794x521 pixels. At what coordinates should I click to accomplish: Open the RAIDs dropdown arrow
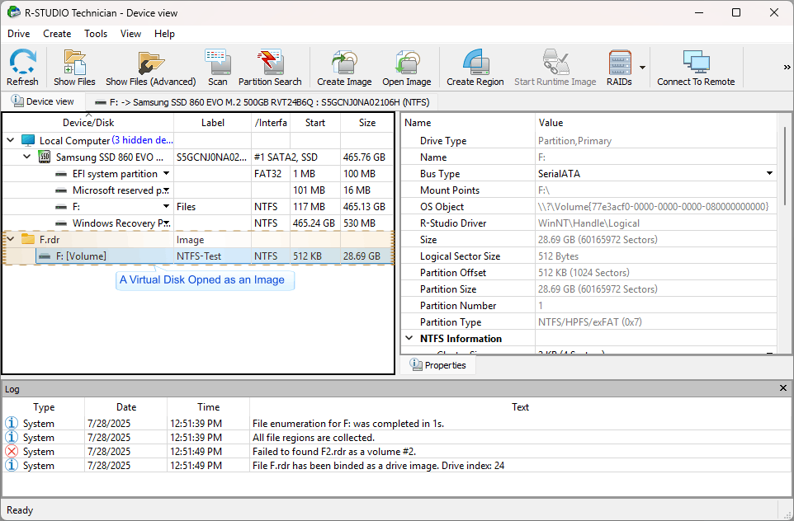click(x=642, y=68)
